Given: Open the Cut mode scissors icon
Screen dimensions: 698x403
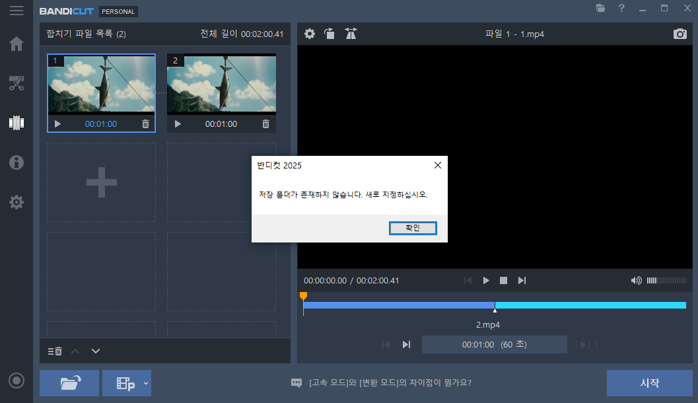Looking at the screenshot, I should click(17, 83).
